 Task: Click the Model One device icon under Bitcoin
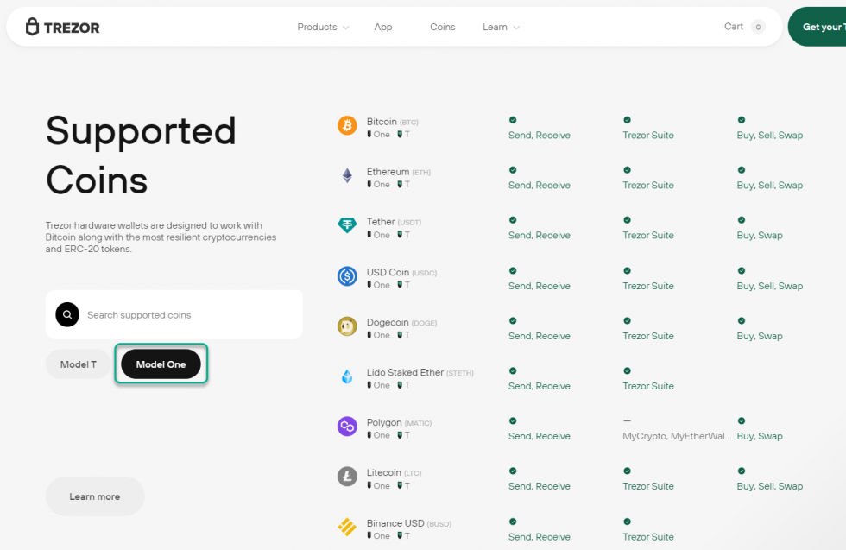tap(369, 135)
